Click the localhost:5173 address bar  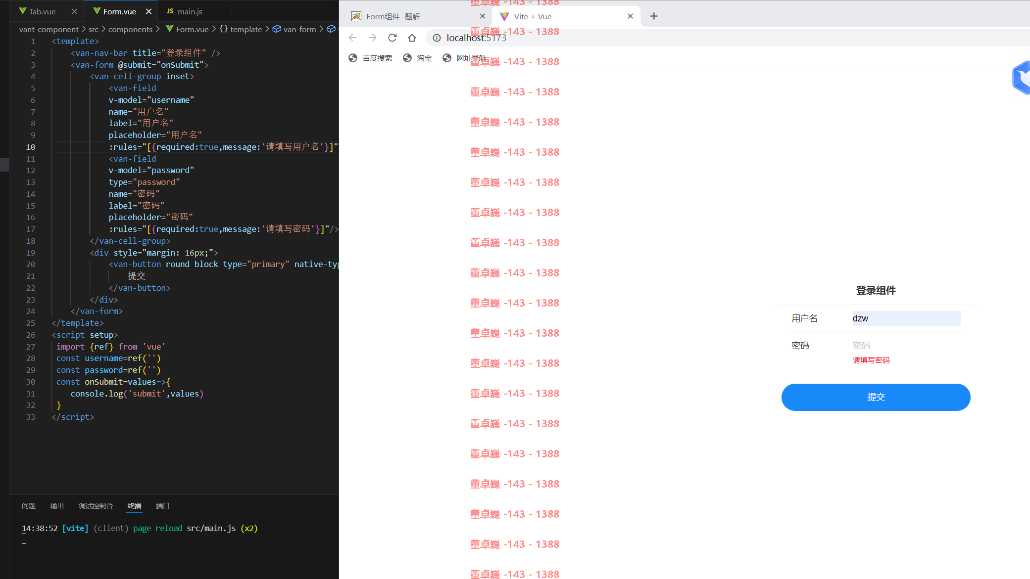pos(728,38)
